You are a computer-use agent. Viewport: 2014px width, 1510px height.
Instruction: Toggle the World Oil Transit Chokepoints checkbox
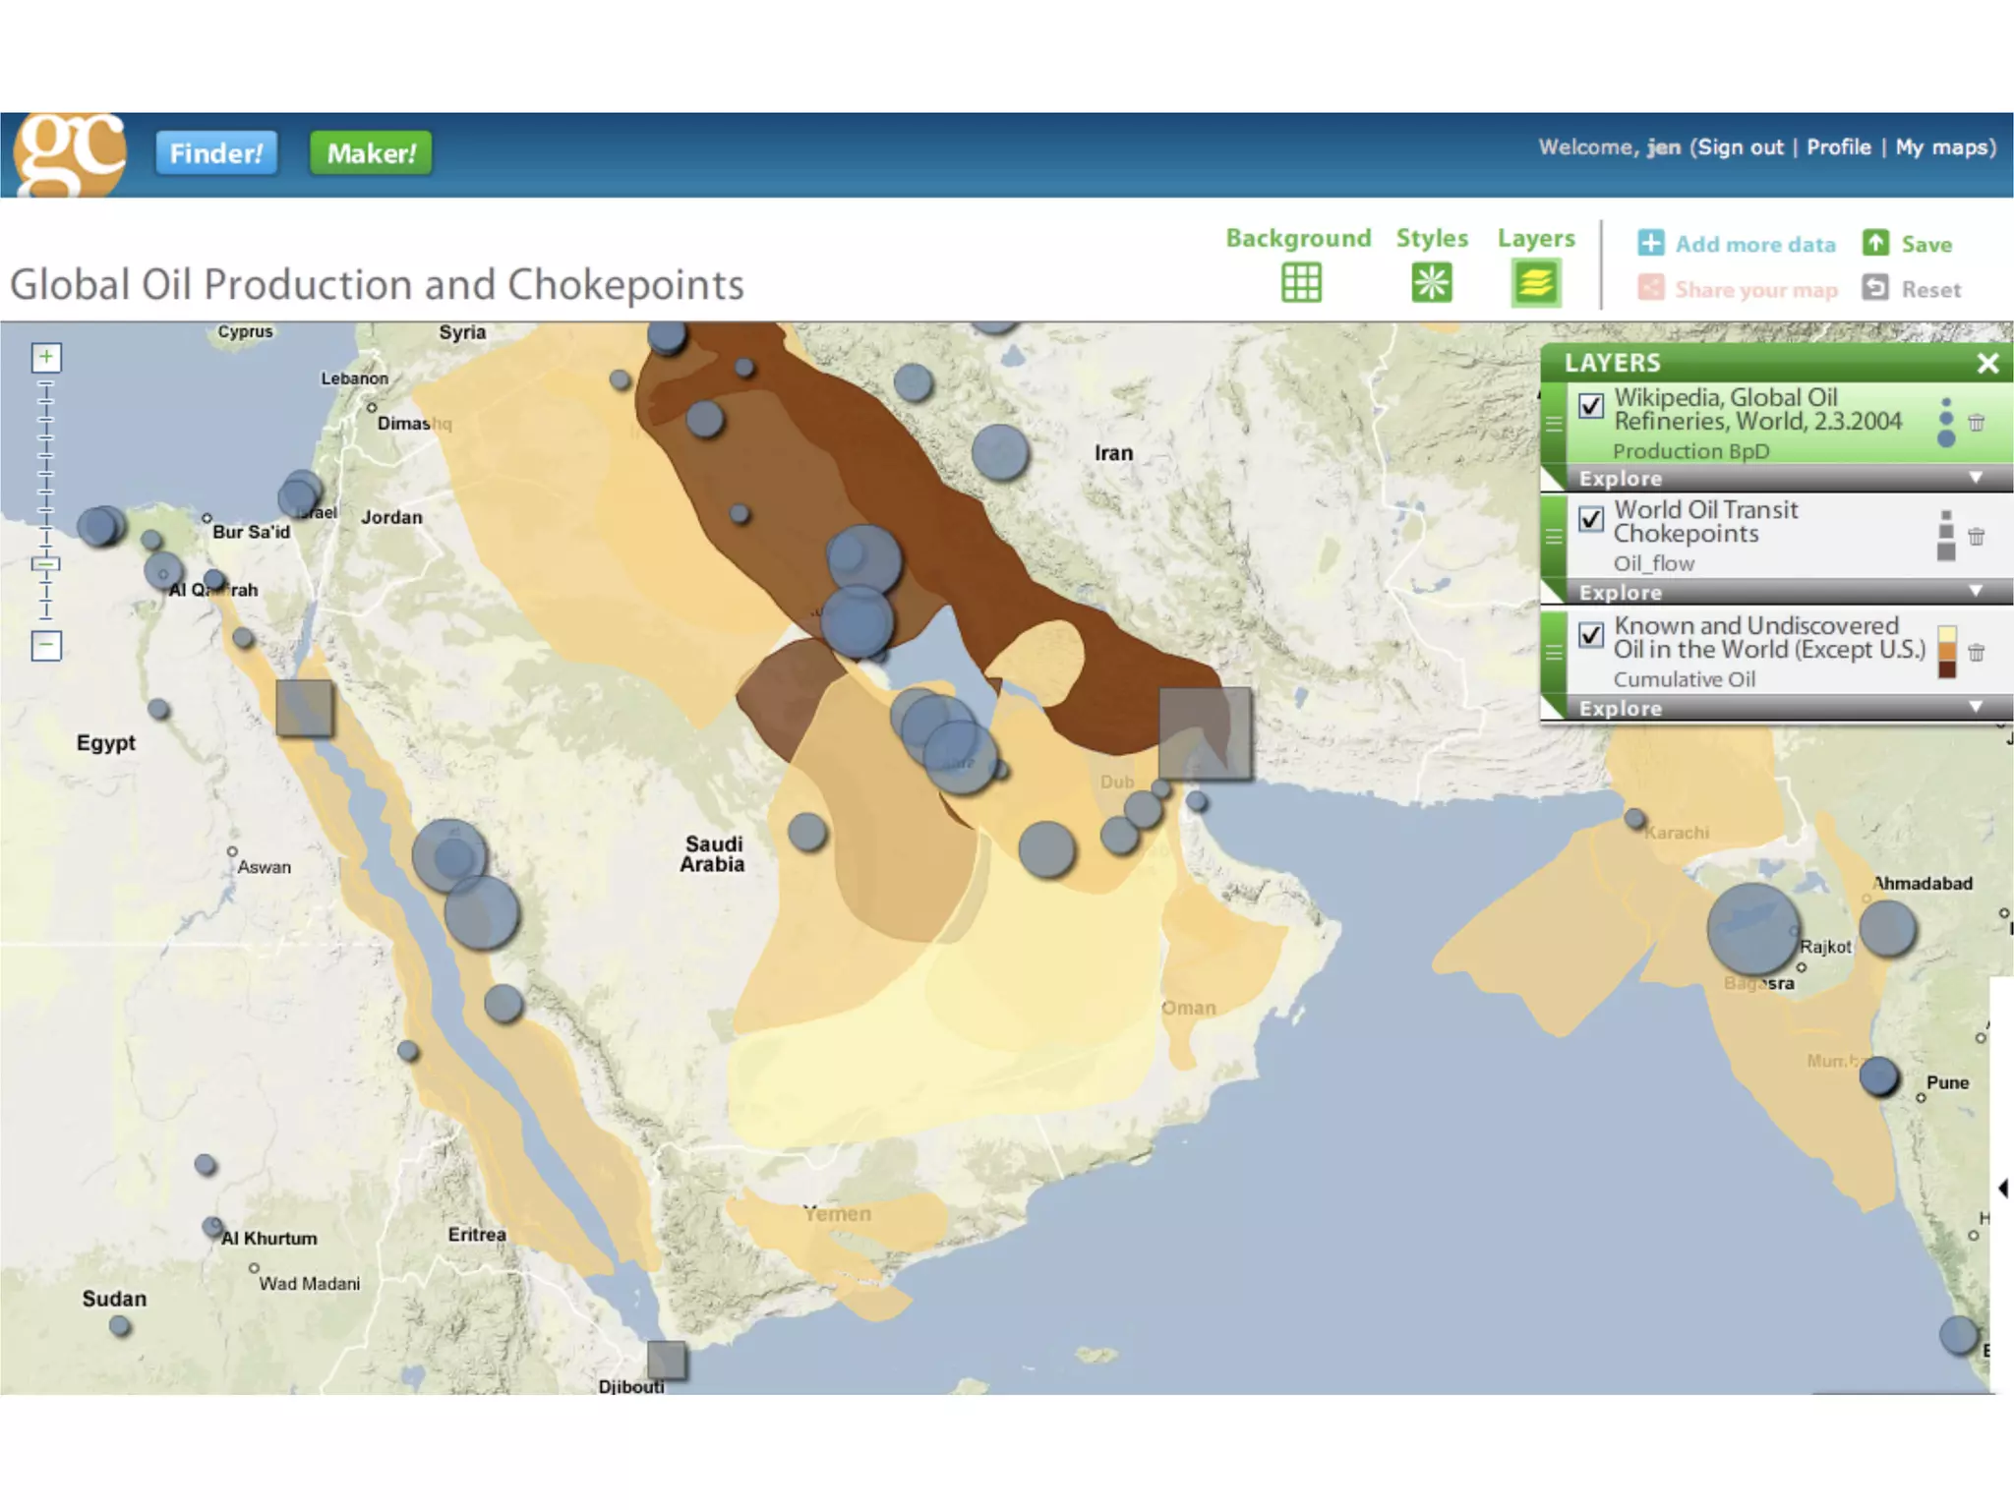(1590, 518)
